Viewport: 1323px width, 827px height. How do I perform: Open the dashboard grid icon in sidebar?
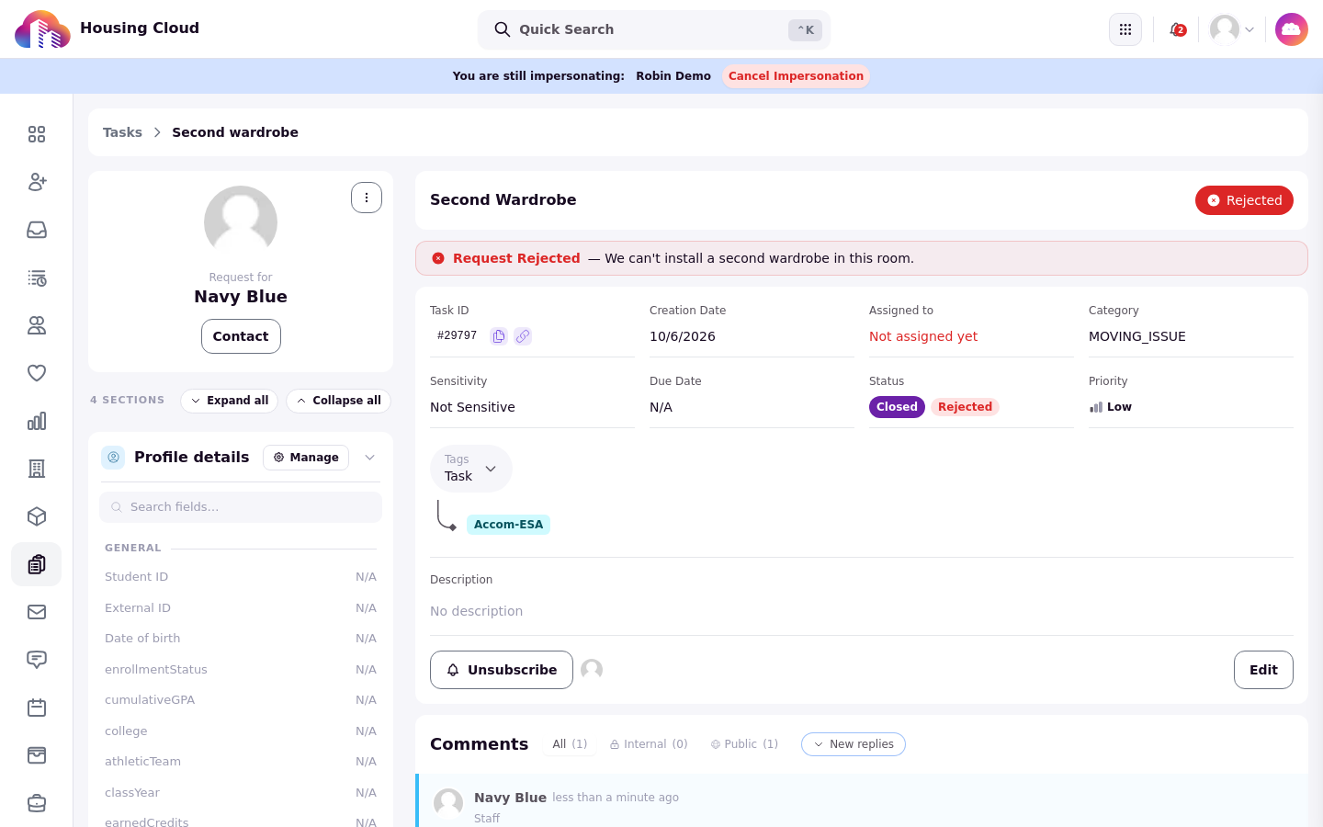point(37,134)
